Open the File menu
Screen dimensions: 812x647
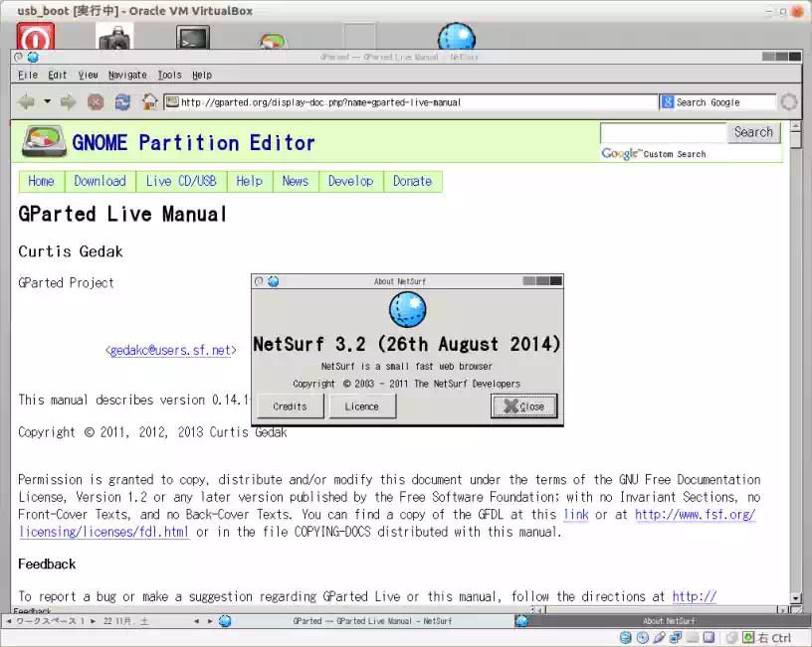tap(28, 75)
